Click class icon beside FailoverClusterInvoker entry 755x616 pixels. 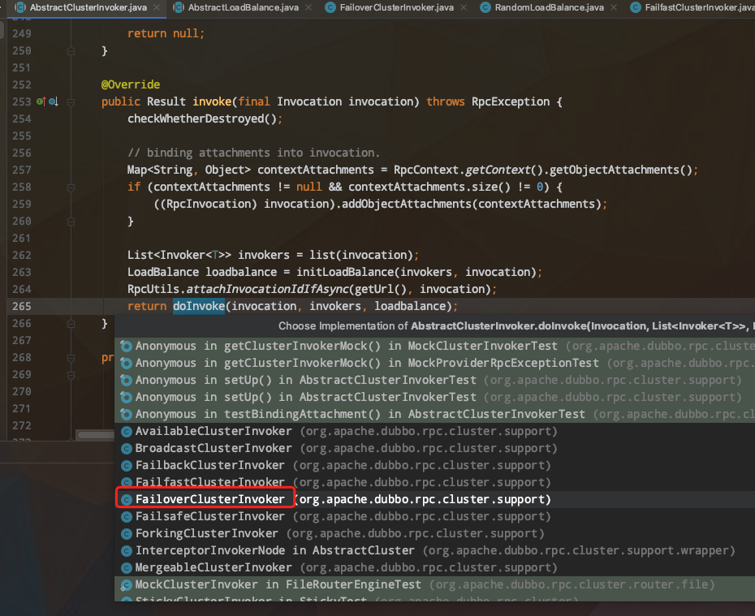click(126, 500)
